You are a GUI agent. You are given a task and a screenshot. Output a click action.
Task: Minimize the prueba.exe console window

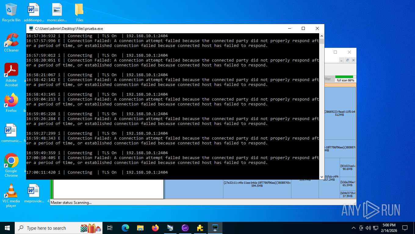pyautogui.click(x=289, y=28)
